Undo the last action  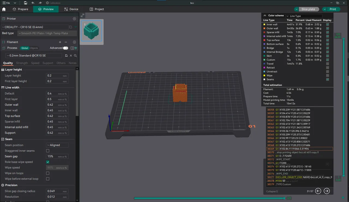33,3
